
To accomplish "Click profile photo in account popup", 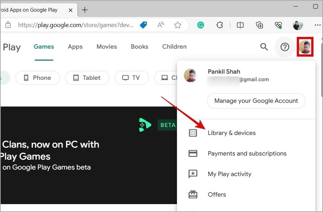I will coord(191,75).
